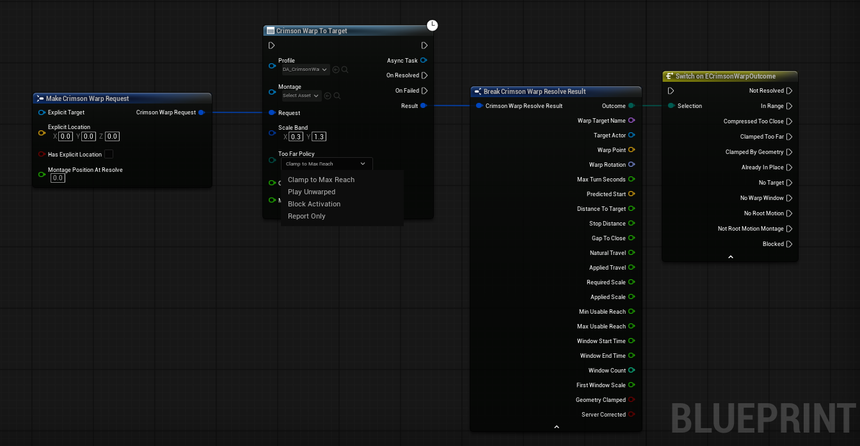
Task: Click the Montage Position At Resolve pin
Action: coord(42,174)
